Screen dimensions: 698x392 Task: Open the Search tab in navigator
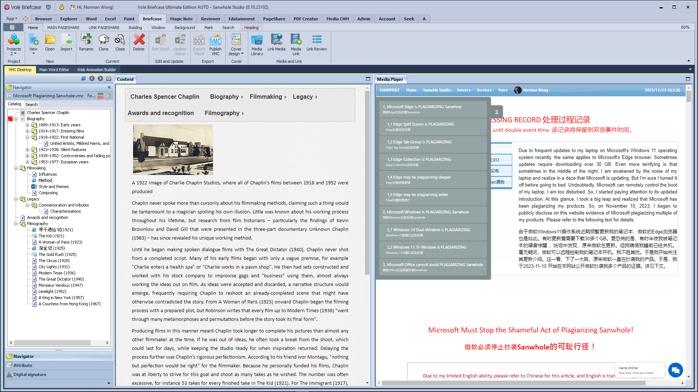point(31,104)
